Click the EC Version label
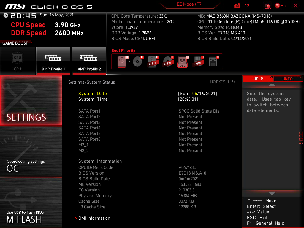This screenshot has height=228, width=304. pos(89,190)
